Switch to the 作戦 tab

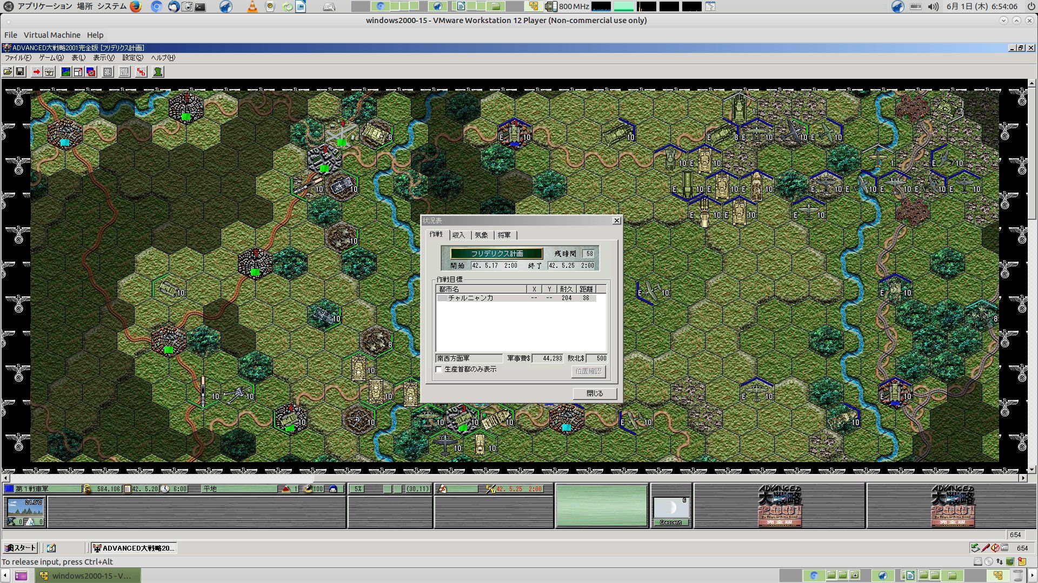(x=436, y=234)
